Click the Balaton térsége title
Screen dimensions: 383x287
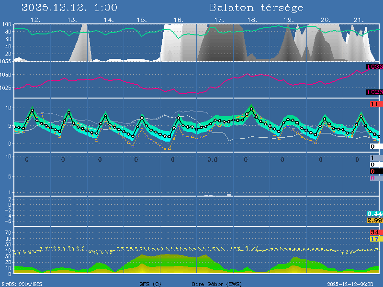pos(256,8)
